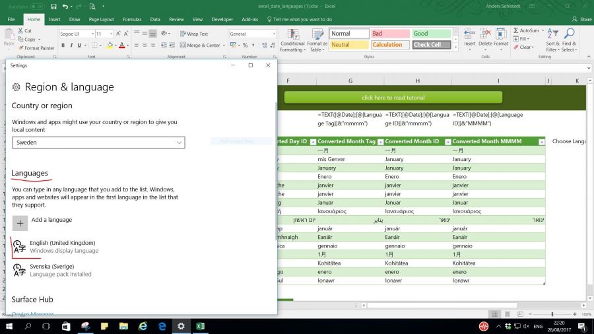Open the Insert ribbon tab
Viewport: 594px width, 334px height.
pyautogui.click(x=55, y=19)
